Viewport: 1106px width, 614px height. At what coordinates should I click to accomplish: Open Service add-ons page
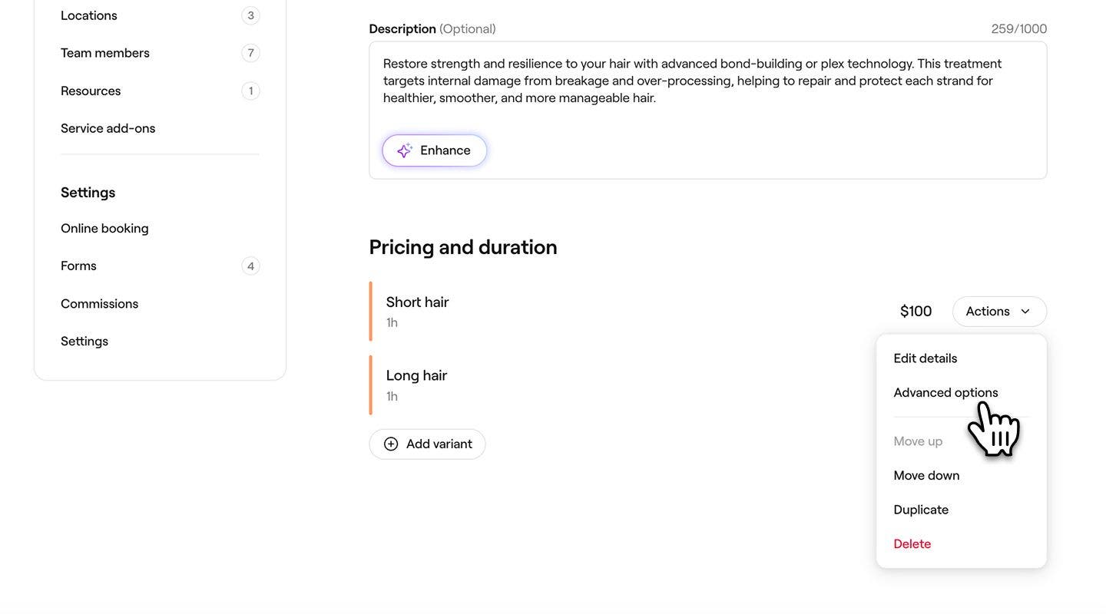(108, 128)
